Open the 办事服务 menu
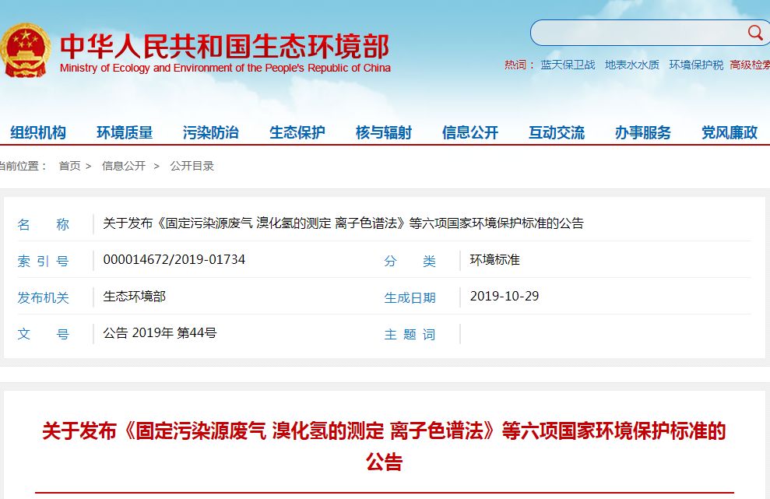This screenshot has height=499, width=770. (643, 132)
